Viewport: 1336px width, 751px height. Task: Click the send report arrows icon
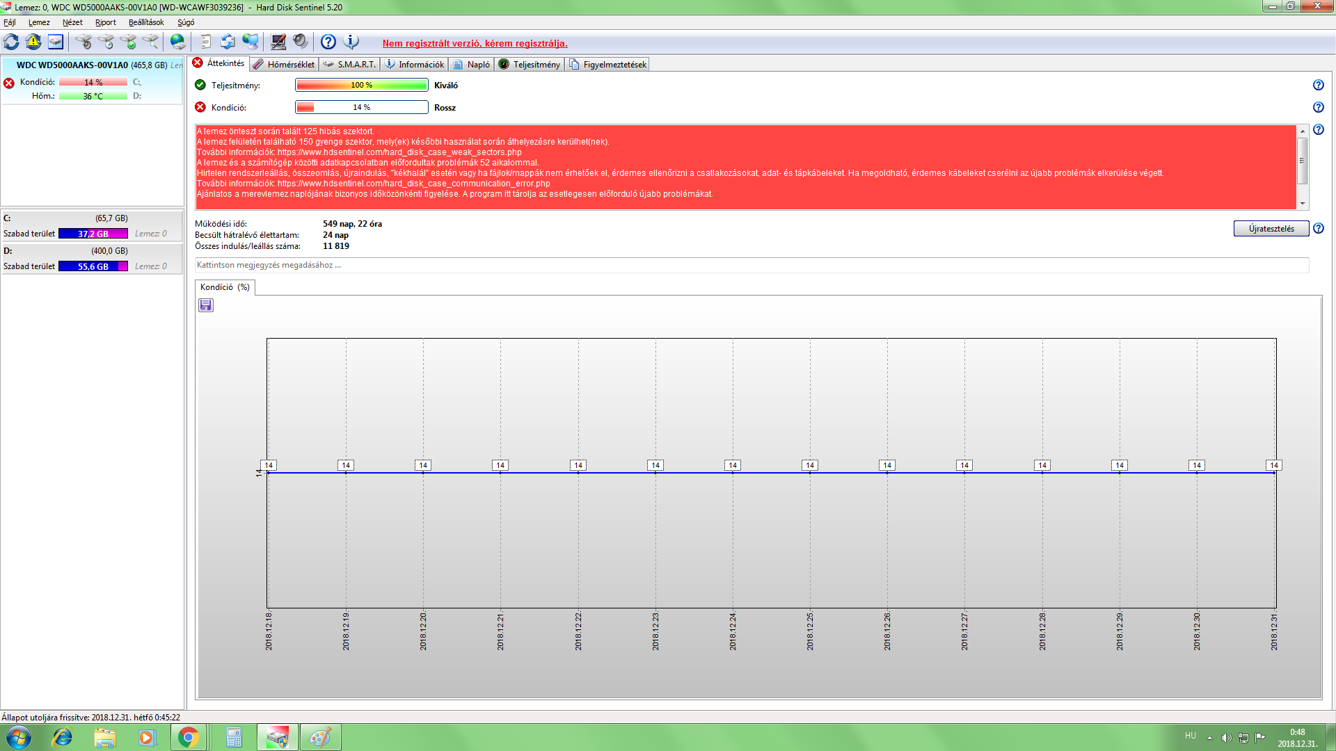[228, 42]
